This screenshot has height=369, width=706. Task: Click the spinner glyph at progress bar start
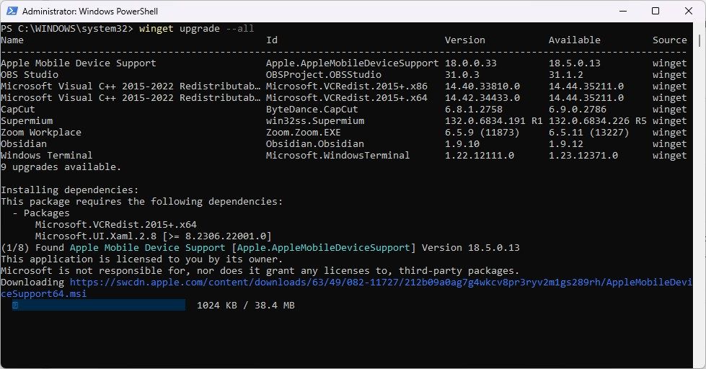(15, 306)
